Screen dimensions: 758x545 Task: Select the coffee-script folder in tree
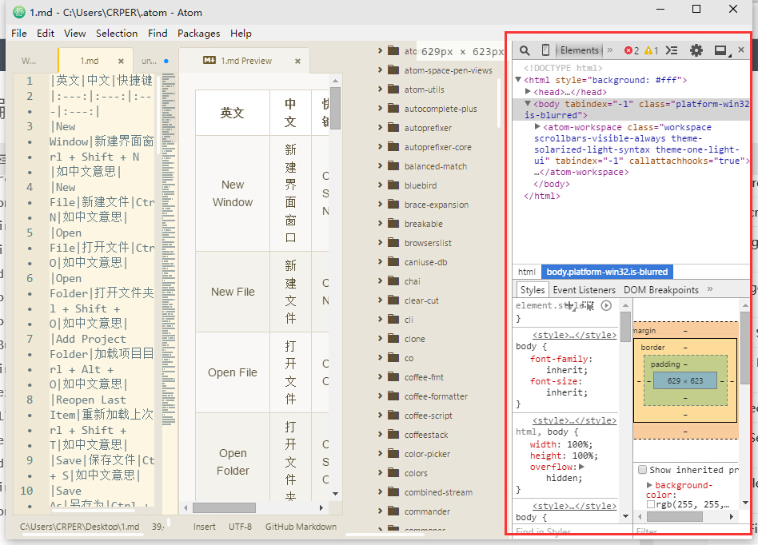(x=428, y=416)
